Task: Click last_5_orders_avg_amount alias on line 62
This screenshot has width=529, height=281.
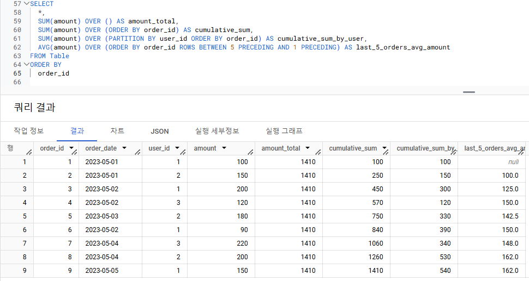Action: tap(403, 47)
